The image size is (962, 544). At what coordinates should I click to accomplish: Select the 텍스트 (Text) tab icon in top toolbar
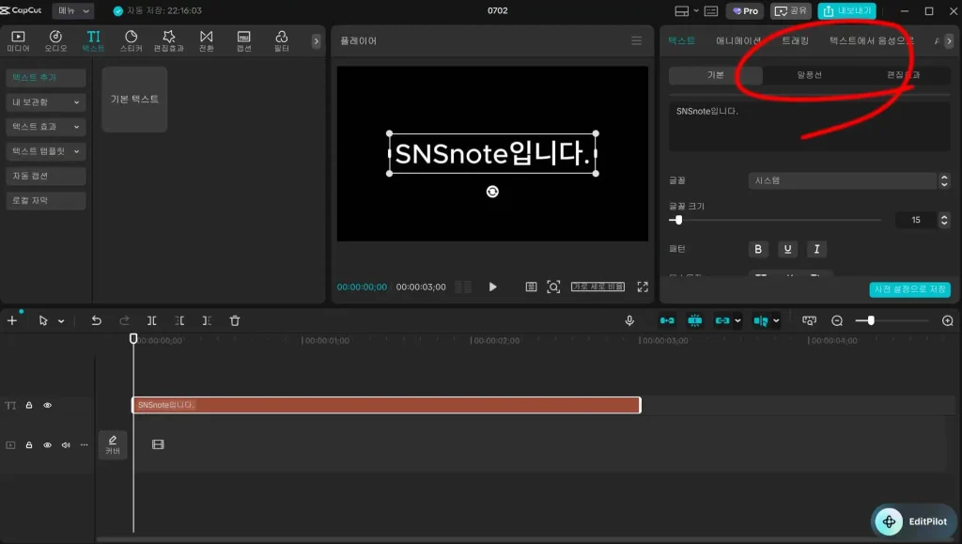[x=93, y=40]
